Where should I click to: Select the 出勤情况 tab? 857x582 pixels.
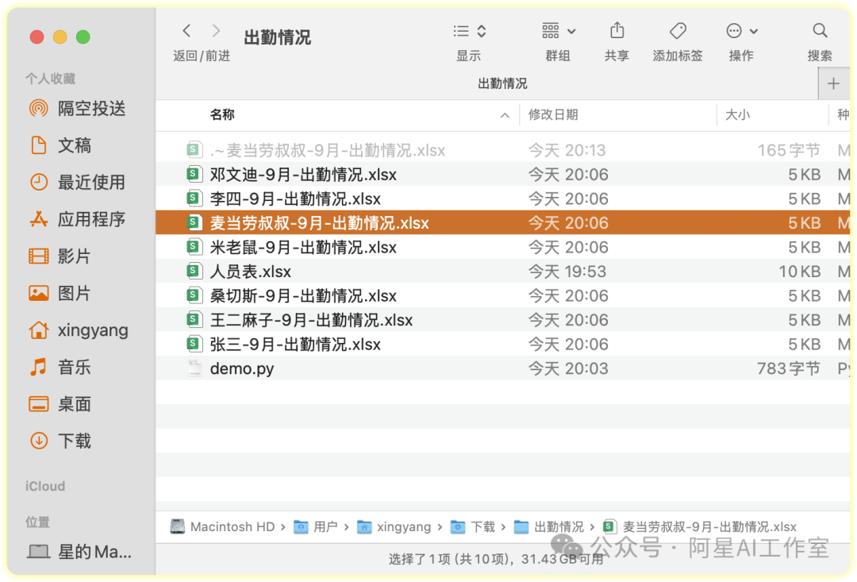pos(502,83)
